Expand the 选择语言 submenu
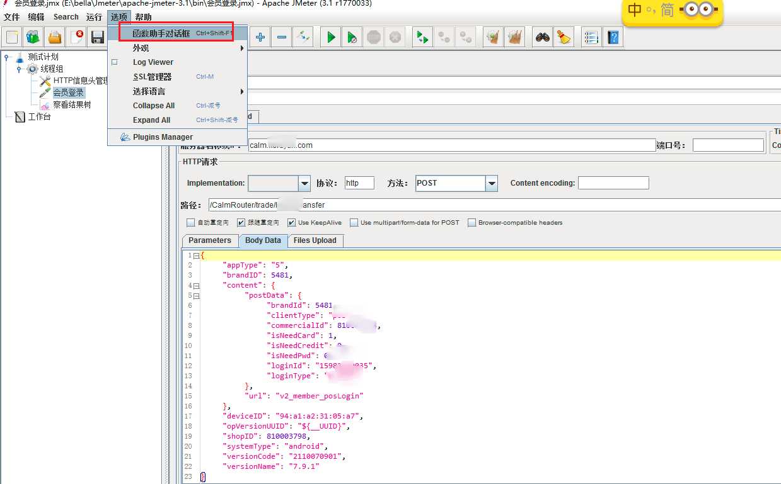This screenshot has height=484, width=781. (242, 91)
